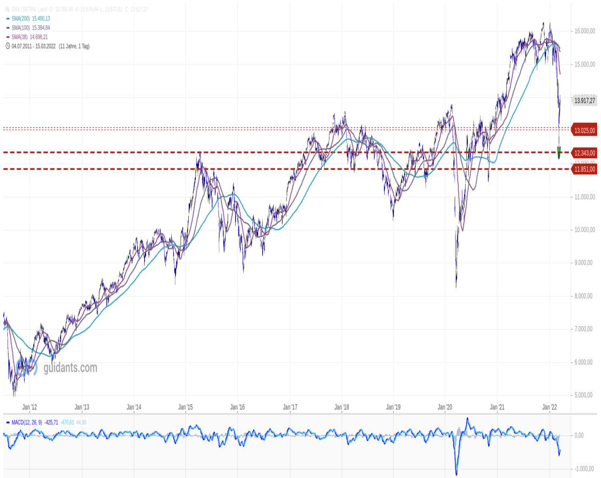The width and height of the screenshot is (601, 478).
Task: Click the Jan '21 time axis label
Action: [x=497, y=407]
